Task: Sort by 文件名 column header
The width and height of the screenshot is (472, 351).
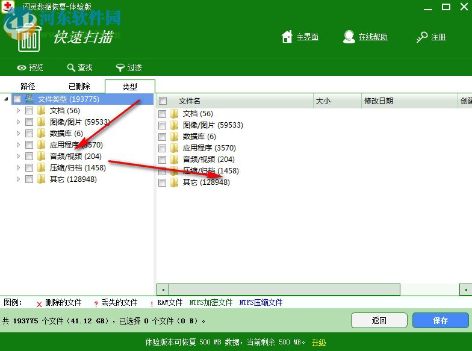Action: 235,101
